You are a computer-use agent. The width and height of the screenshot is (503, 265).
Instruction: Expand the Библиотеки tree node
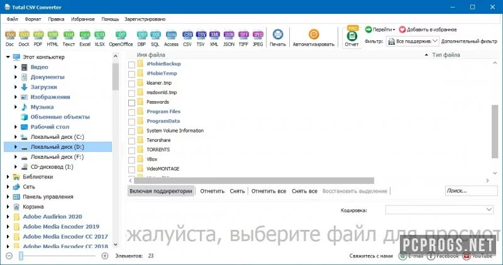pos(8,176)
